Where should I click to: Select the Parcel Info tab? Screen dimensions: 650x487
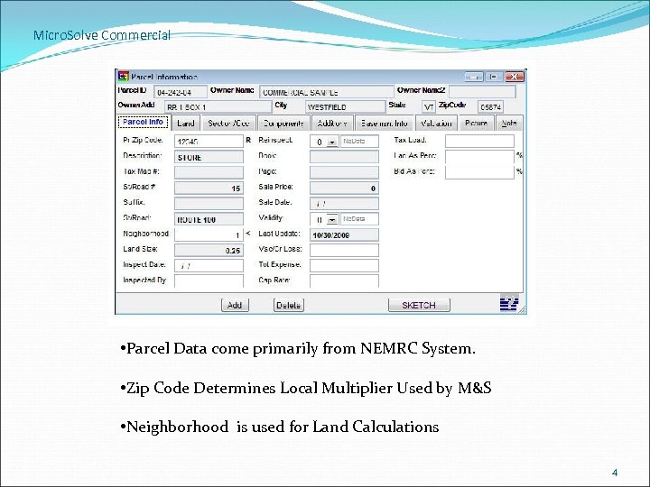143,122
